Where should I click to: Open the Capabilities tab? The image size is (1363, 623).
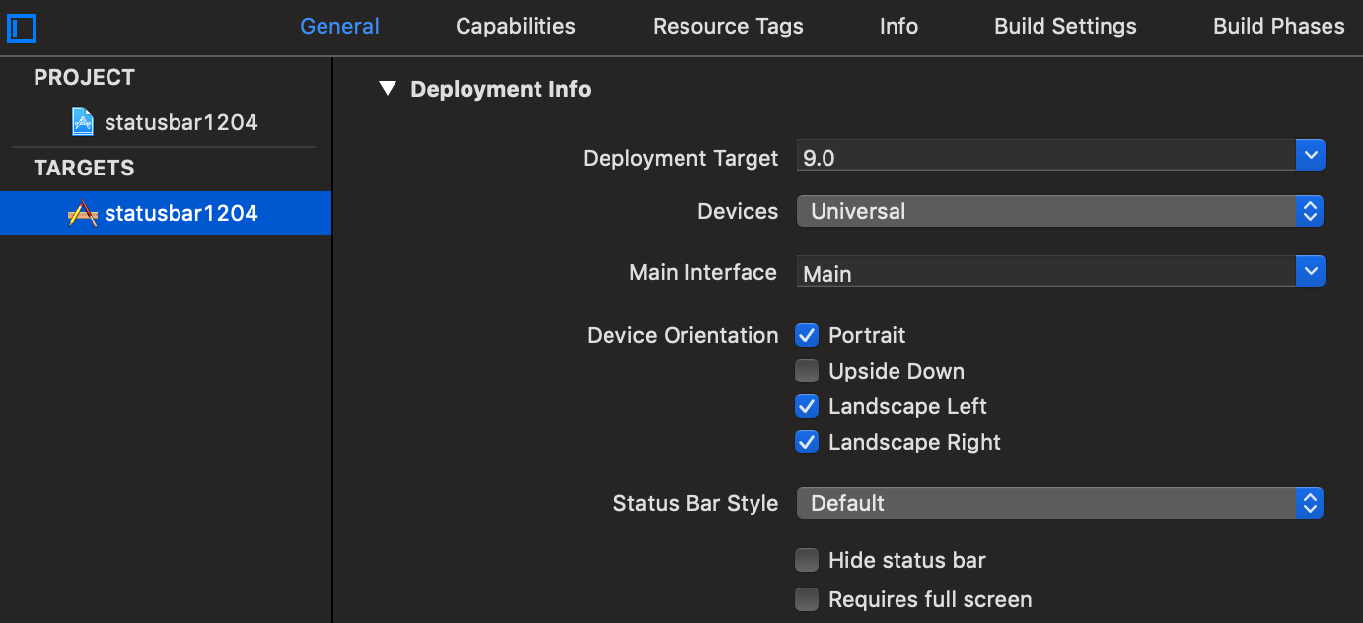pyautogui.click(x=516, y=27)
